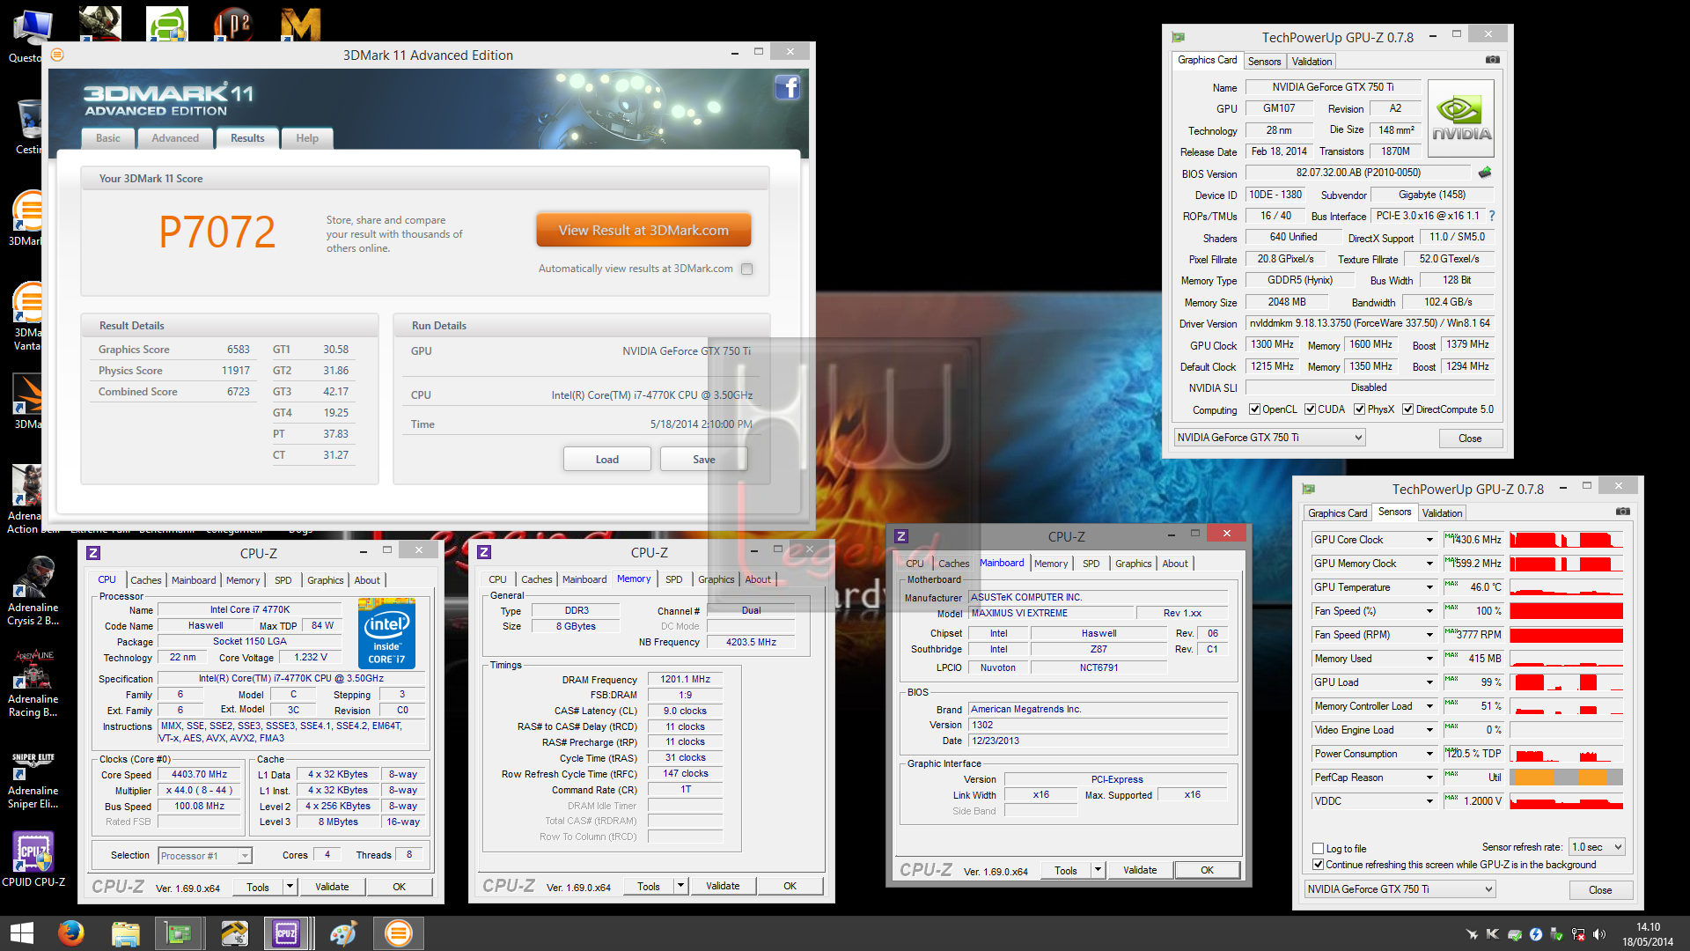Click the BIOS save chip icon in GPU-Z
This screenshot has width=1690, height=951.
pyautogui.click(x=1485, y=173)
